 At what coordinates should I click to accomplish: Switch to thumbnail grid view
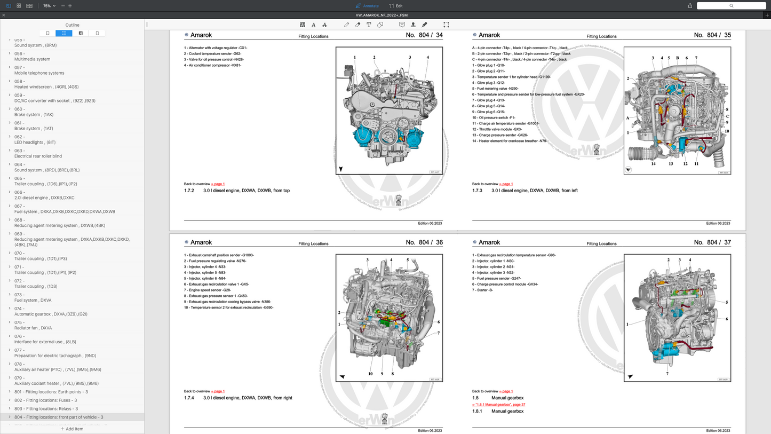19,6
